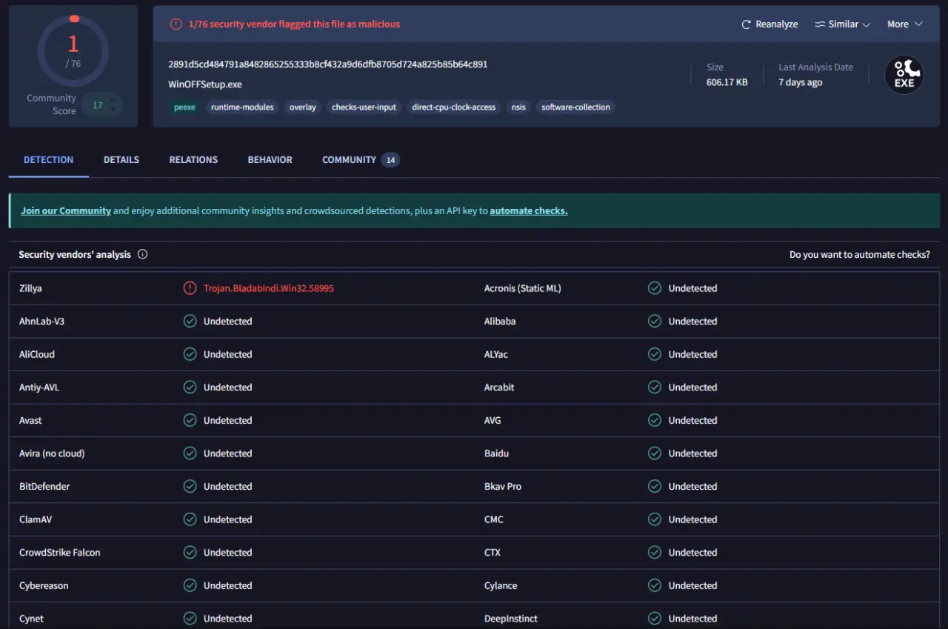The height and width of the screenshot is (629, 948).
Task: Click the checks-user-input tag
Action: [364, 107]
